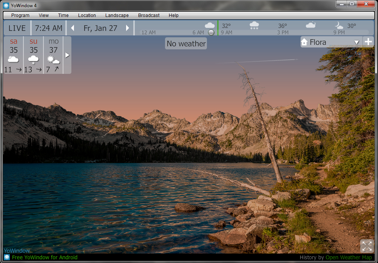378x263 pixels.
Task: Toggle LIVE mode
Action: click(17, 28)
